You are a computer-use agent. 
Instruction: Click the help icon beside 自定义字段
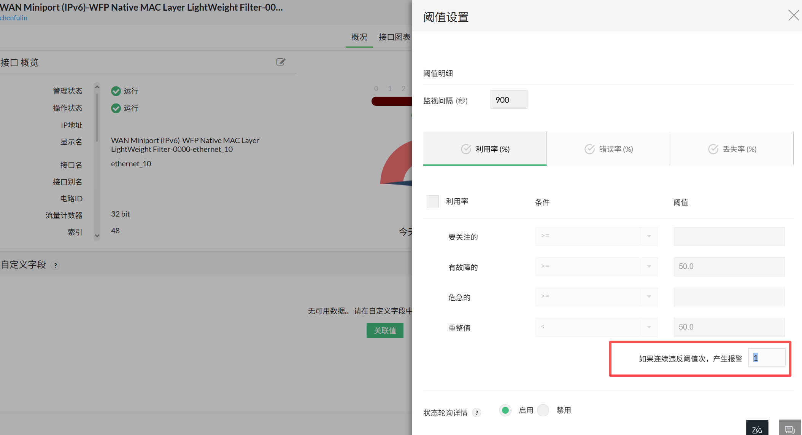(x=56, y=265)
